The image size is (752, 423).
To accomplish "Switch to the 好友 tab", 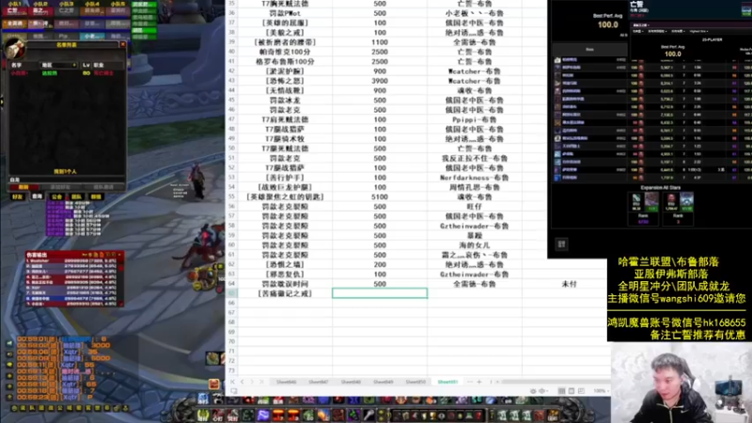I will pos(17,196).
